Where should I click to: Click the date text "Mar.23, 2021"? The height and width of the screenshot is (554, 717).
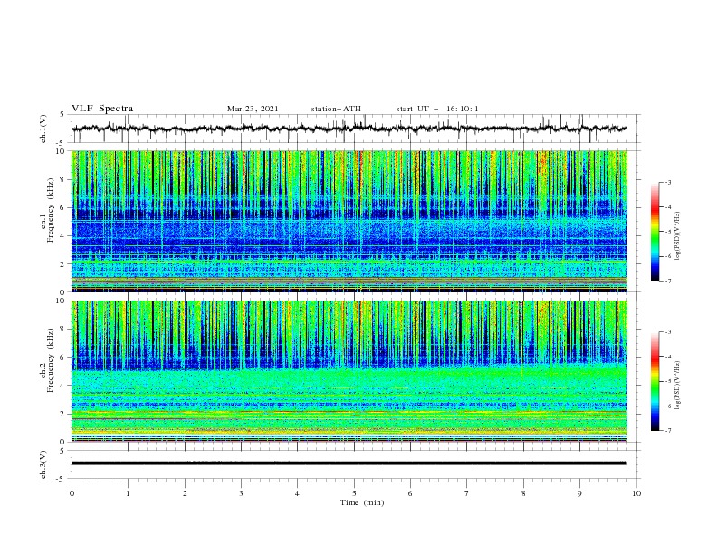(x=253, y=109)
